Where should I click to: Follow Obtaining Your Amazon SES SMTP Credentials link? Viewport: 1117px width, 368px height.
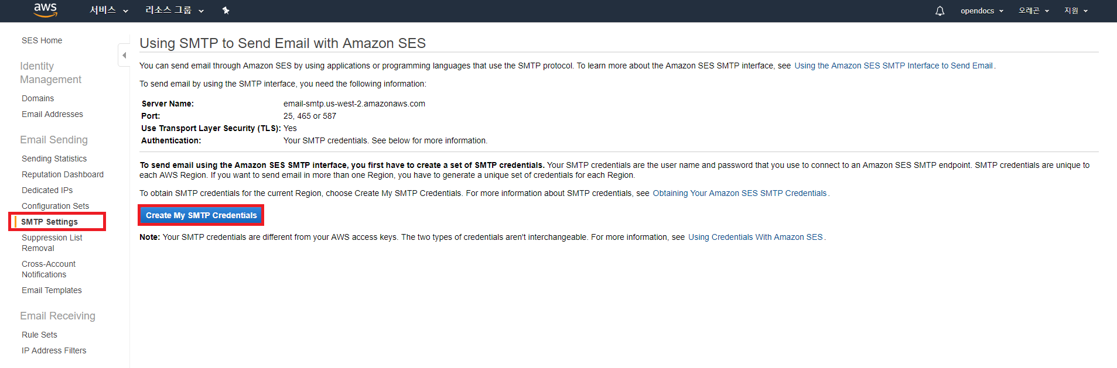tap(739, 193)
